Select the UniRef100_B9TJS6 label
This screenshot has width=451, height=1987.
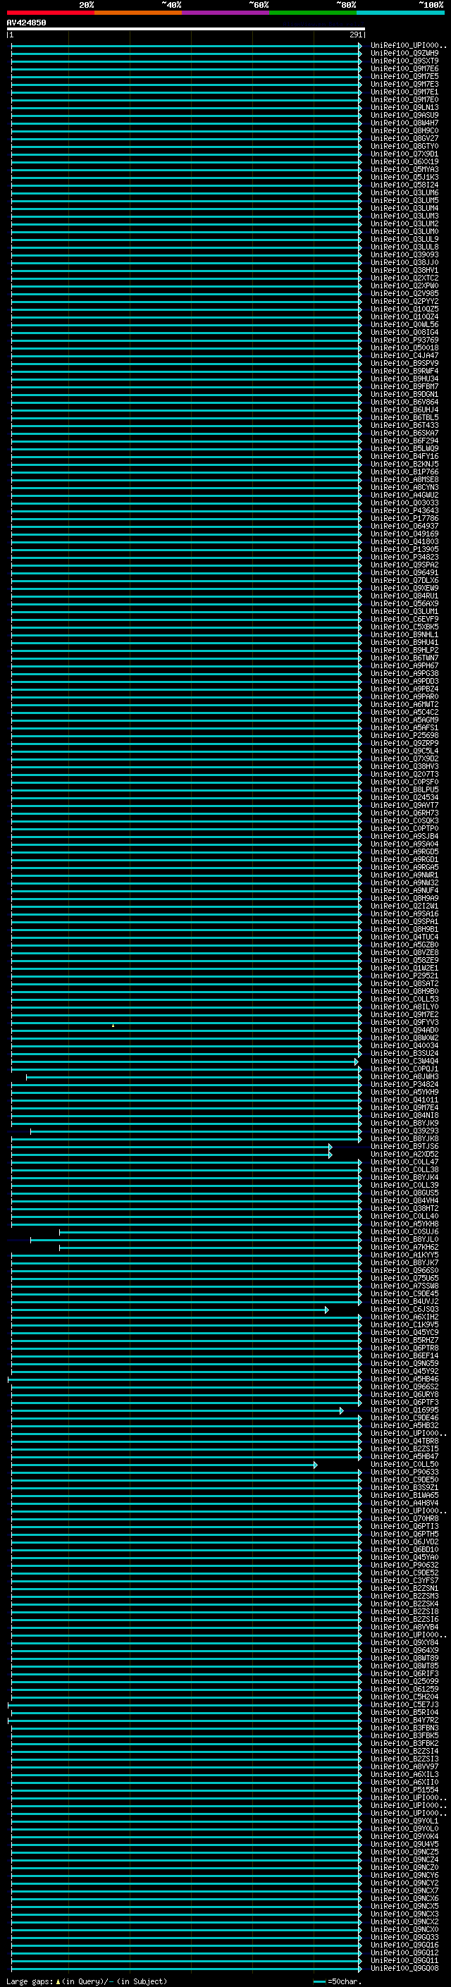(404, 1146)
